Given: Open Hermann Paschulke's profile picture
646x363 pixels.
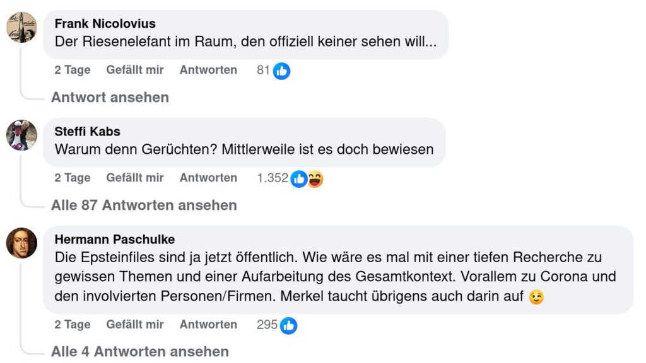Looking at the screenshot, I should [21, 243].
